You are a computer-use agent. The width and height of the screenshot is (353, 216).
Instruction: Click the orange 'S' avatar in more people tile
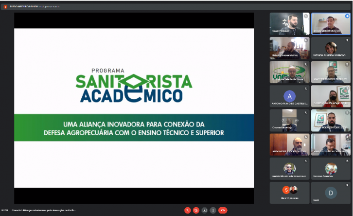[x=286, y=190]
